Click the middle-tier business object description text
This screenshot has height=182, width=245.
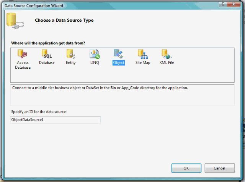click(100, 88)
